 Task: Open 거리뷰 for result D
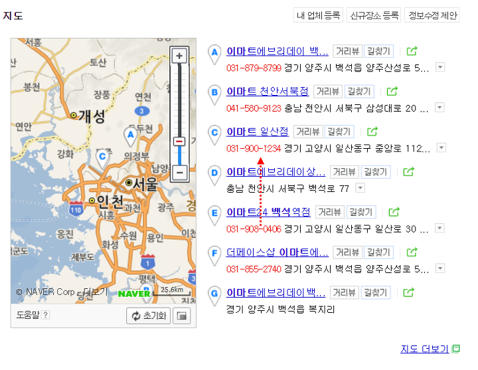tap(344, 172)
